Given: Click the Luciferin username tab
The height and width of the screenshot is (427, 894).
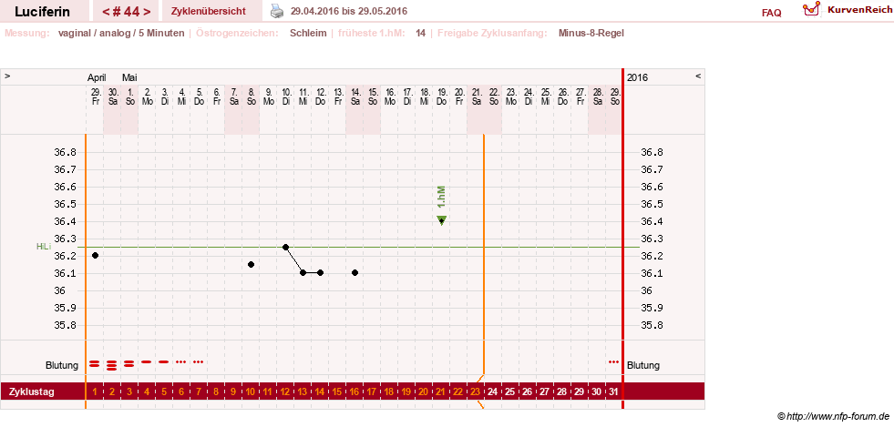Looking at the screenshot, I should [42, 12].
